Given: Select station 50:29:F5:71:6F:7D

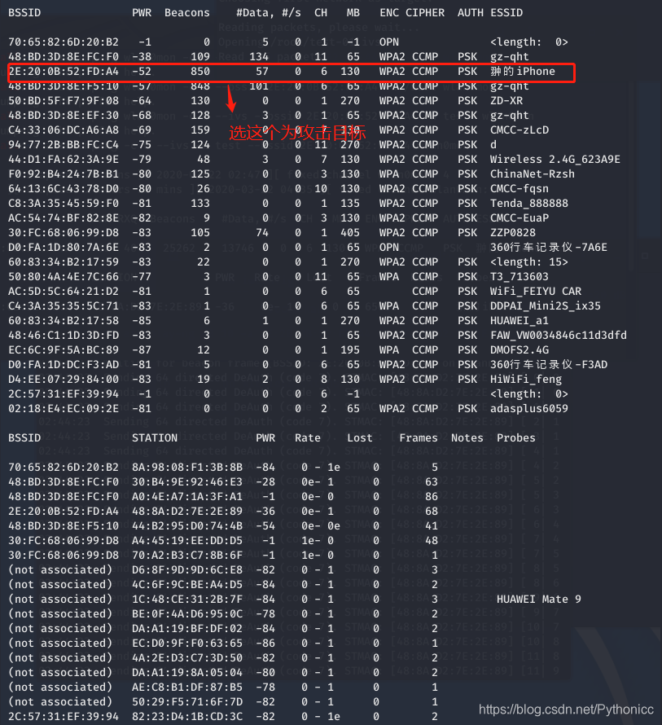Looking at the screenshot, I should pos(186,702).
